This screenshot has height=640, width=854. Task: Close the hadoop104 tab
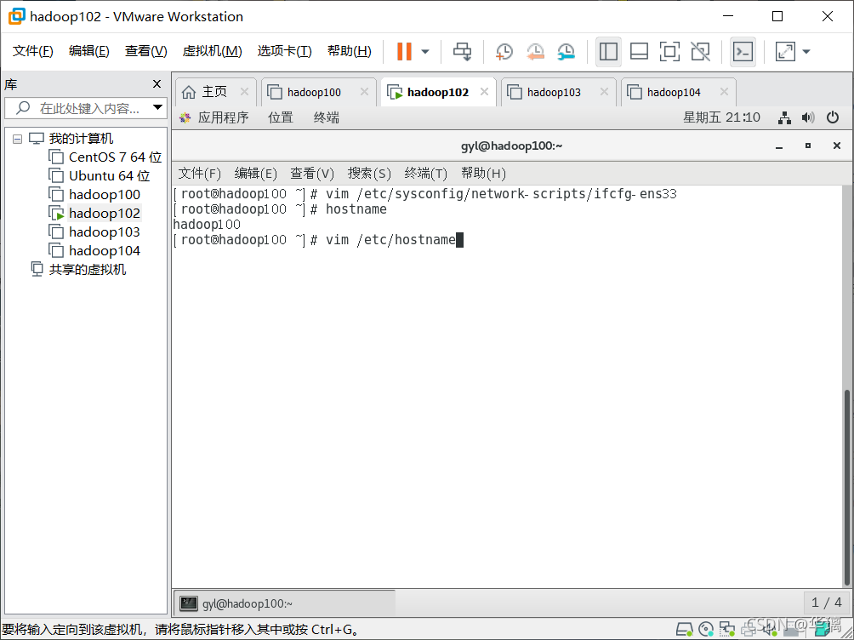tap(724, 92)
